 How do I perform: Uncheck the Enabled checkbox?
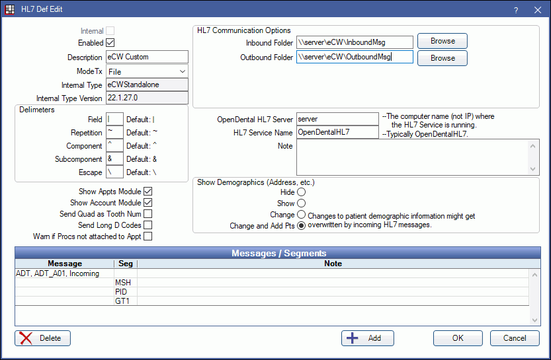(x=110, y=43)
